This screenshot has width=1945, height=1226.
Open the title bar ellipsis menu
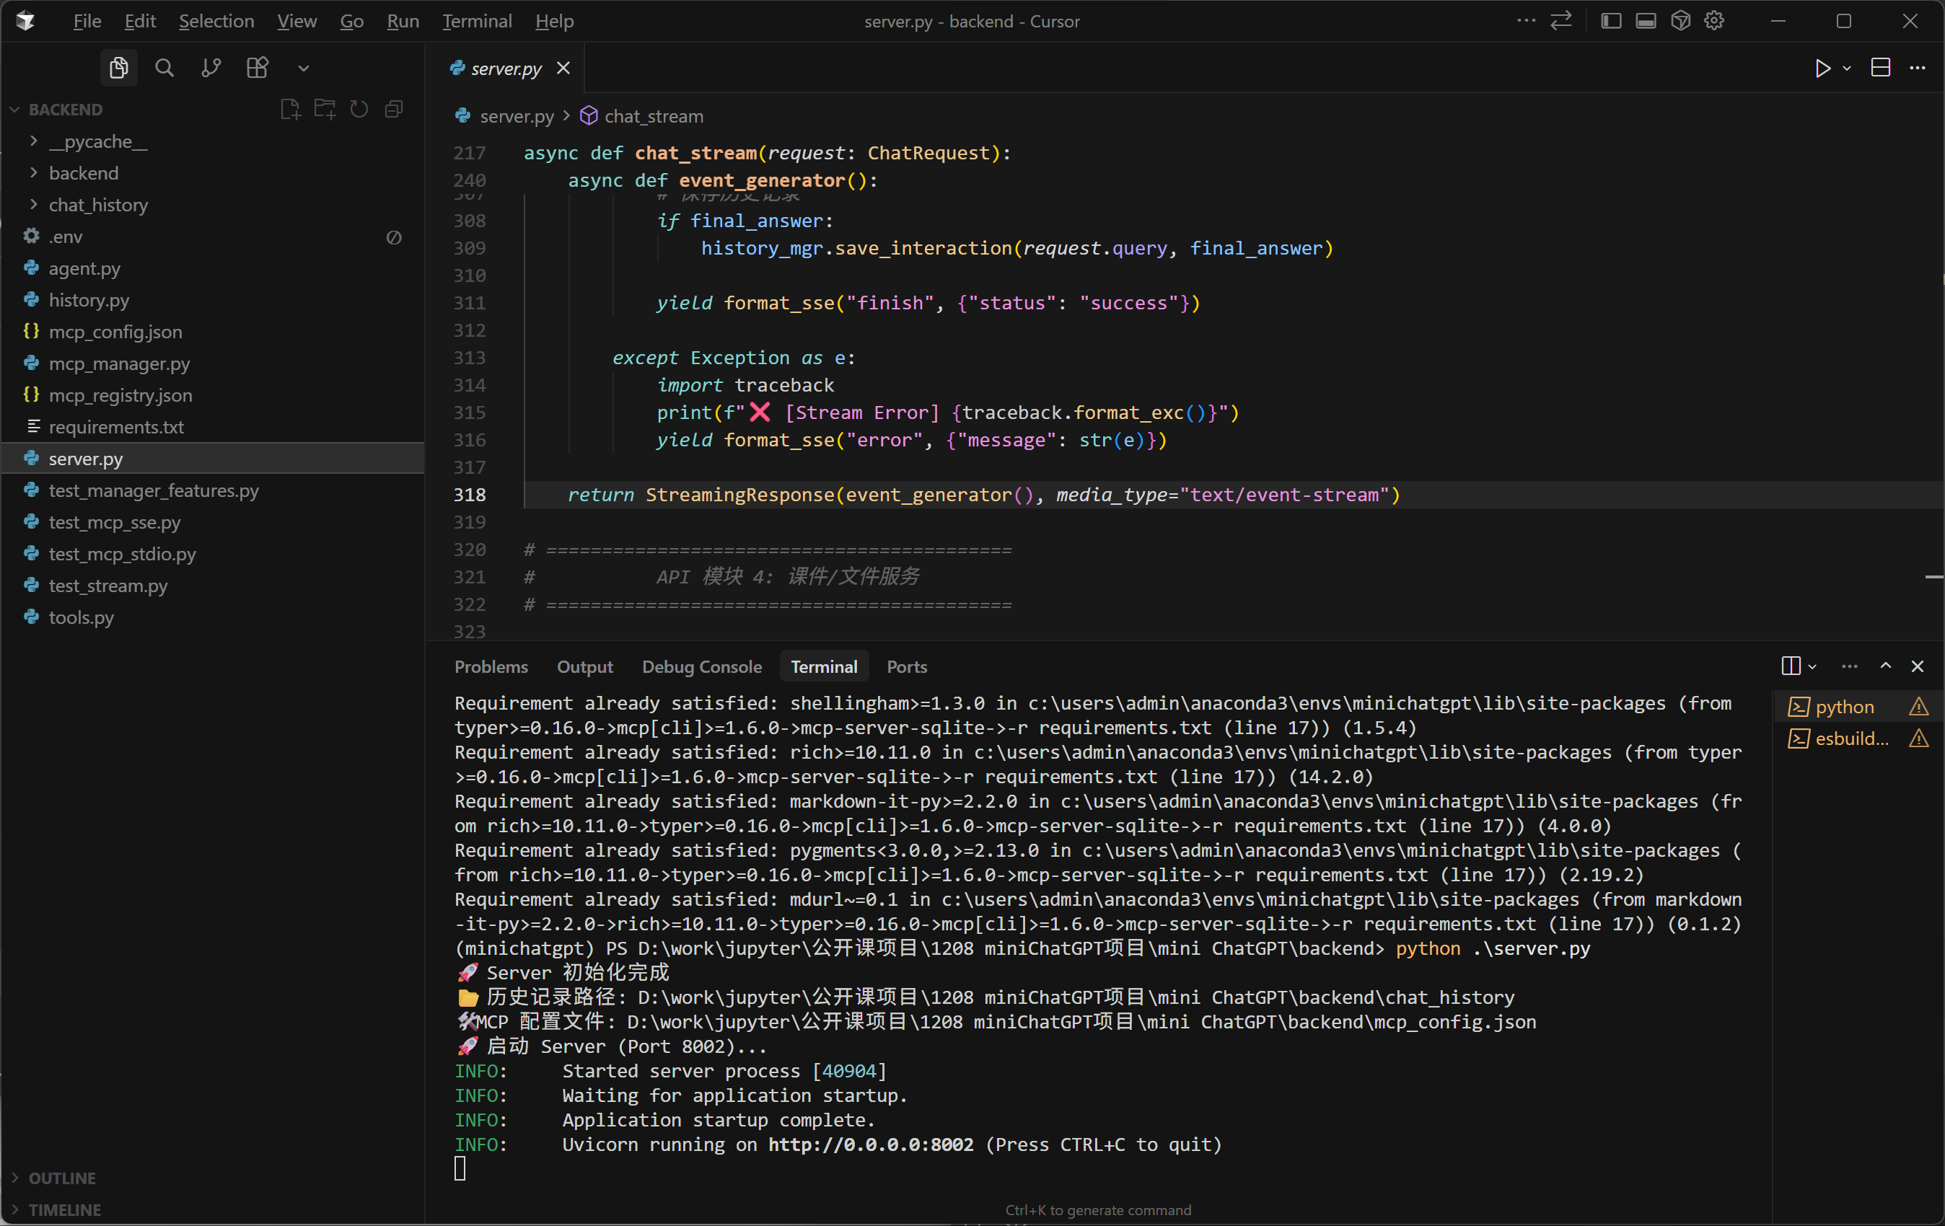(1526, 21)
